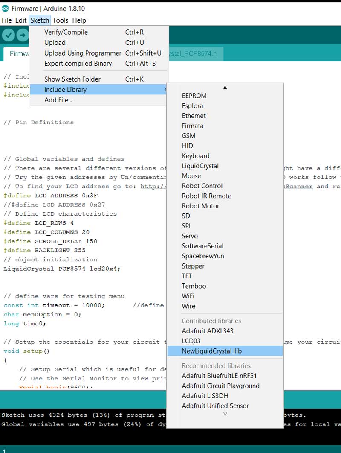Click the scroll-down arrow in library submenu

[225, 414]
